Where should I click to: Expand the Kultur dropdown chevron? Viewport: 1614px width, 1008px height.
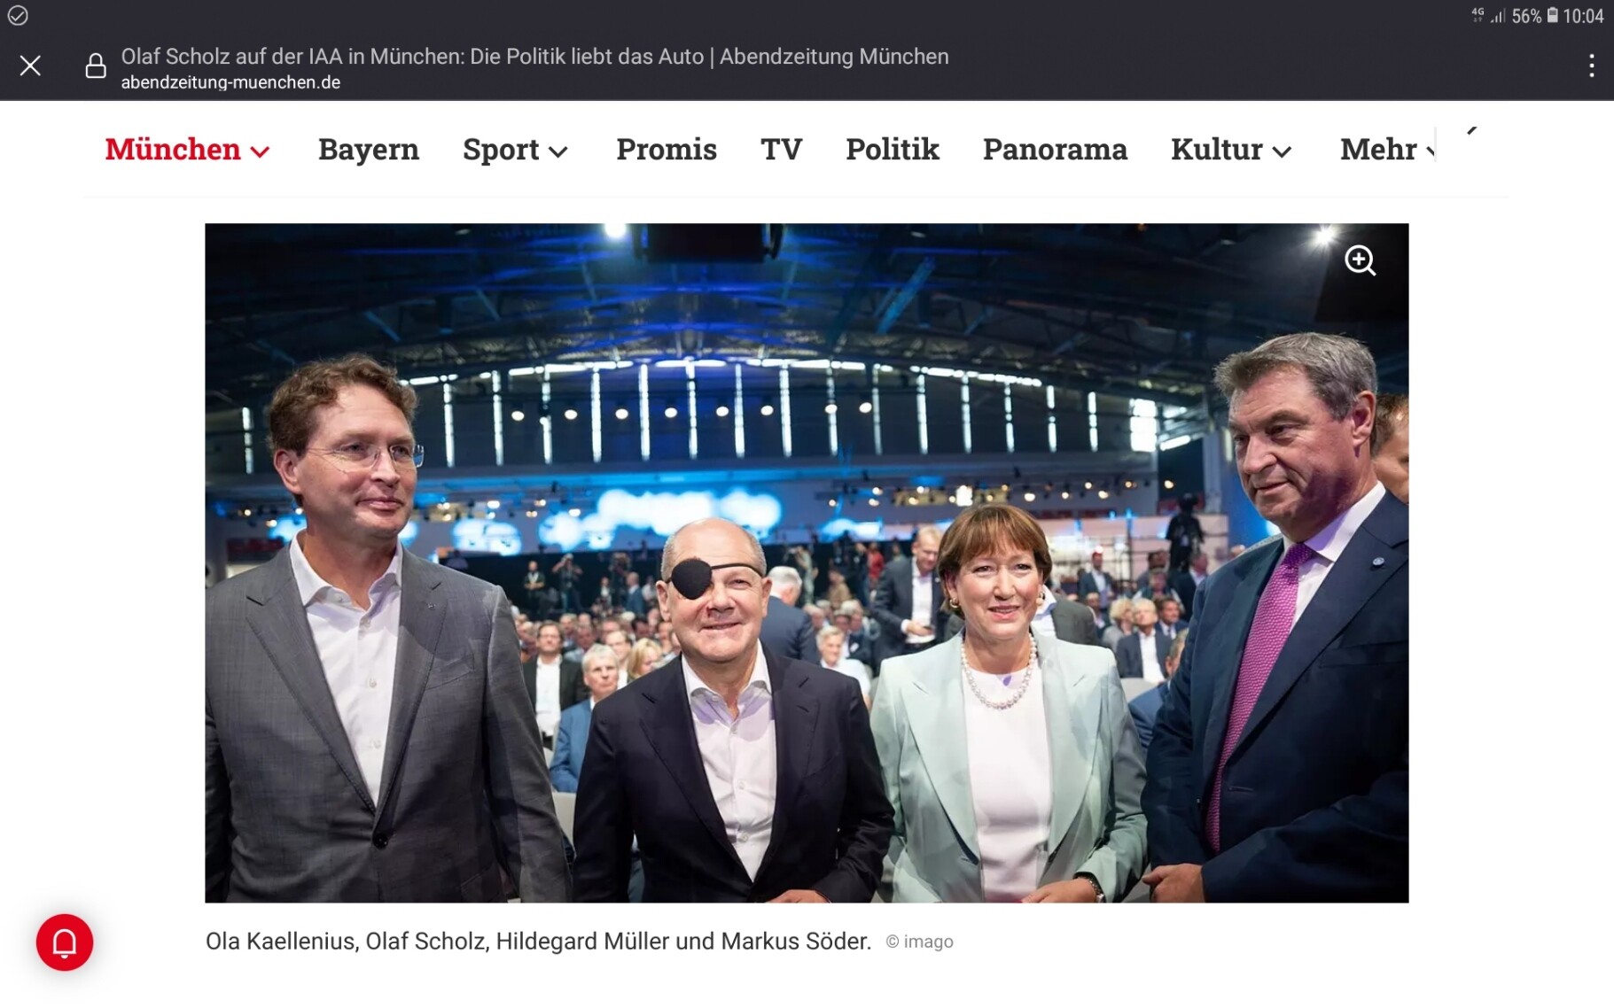coord(1282,152)
